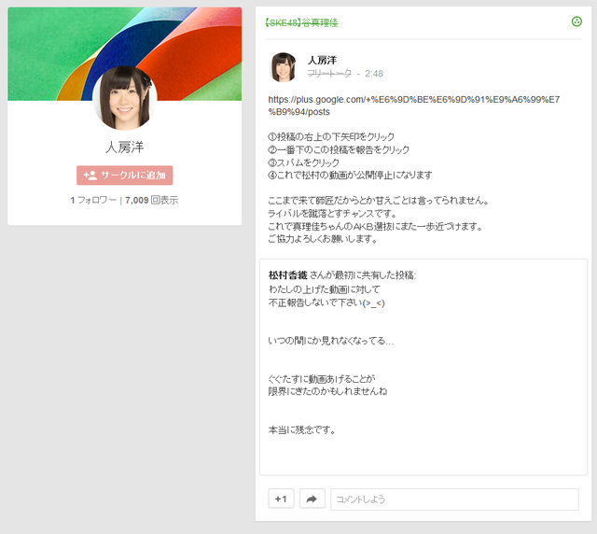Click the line ご協力よろしくお願いします。
Viewport: 597px width, 534px height.
tap(323, 239)
